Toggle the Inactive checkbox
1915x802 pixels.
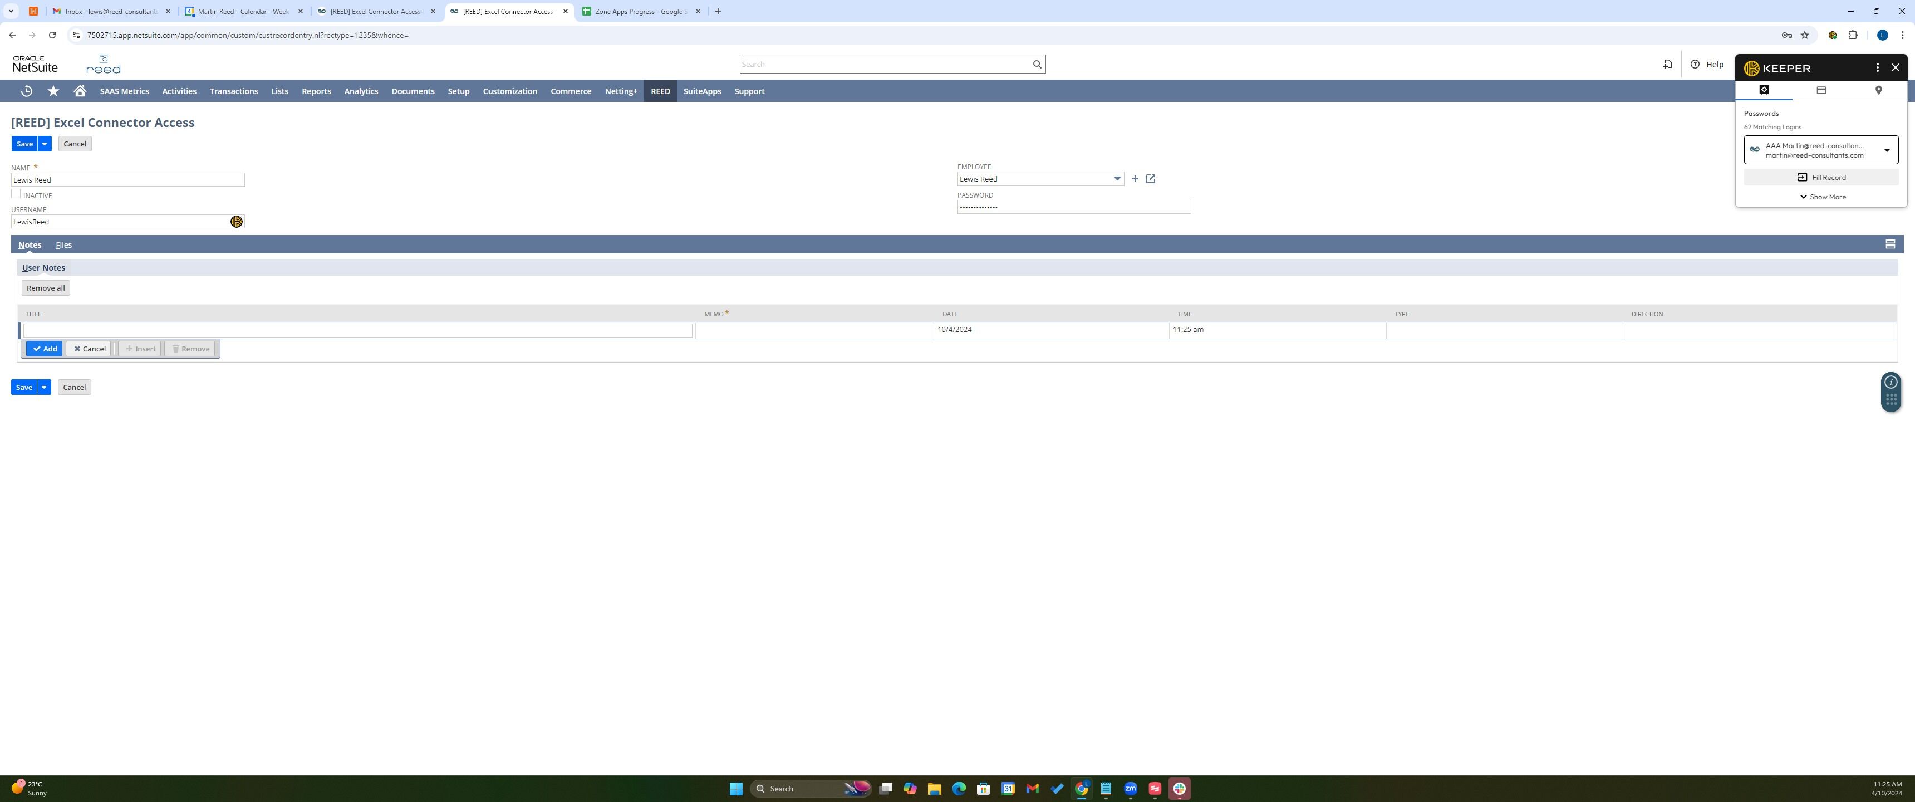(x=16, y=194)
